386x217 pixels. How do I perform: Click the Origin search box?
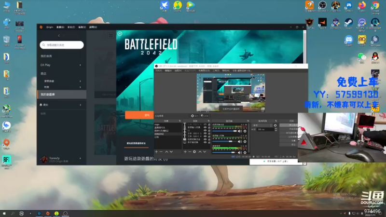(62, 45)
